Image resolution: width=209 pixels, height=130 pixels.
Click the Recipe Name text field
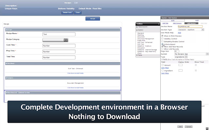(59, 34)
